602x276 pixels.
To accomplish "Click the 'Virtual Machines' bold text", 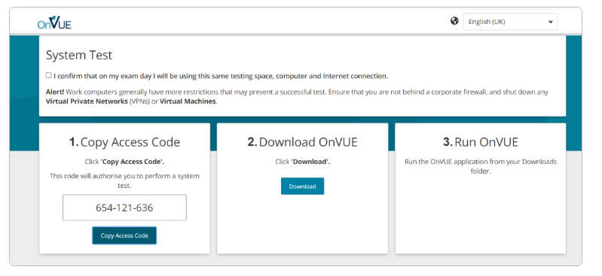I will pos(188,102).
